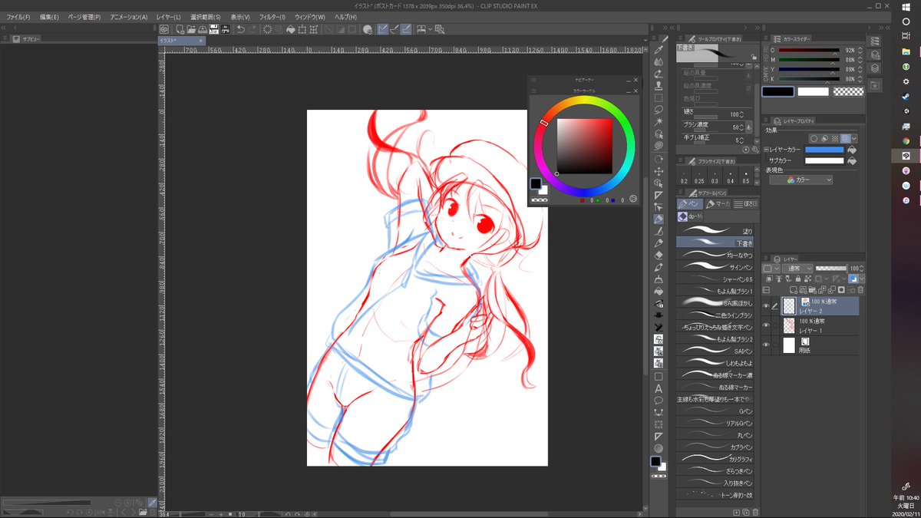This screenshot has width=921, height=518.
Task: Expand Layer Property effect options arrow
Action: 856,138
